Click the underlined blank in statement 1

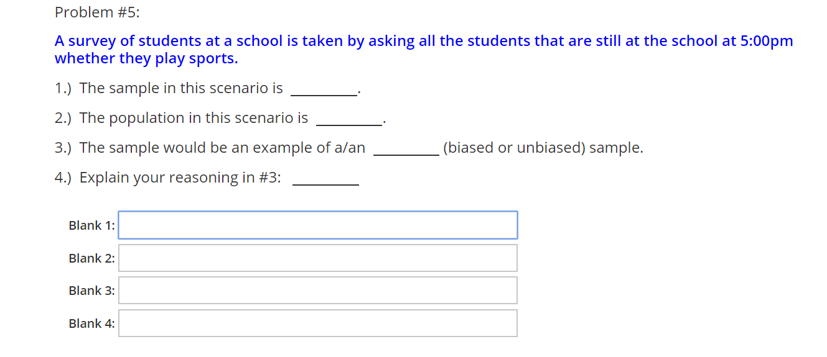point(324,91)
